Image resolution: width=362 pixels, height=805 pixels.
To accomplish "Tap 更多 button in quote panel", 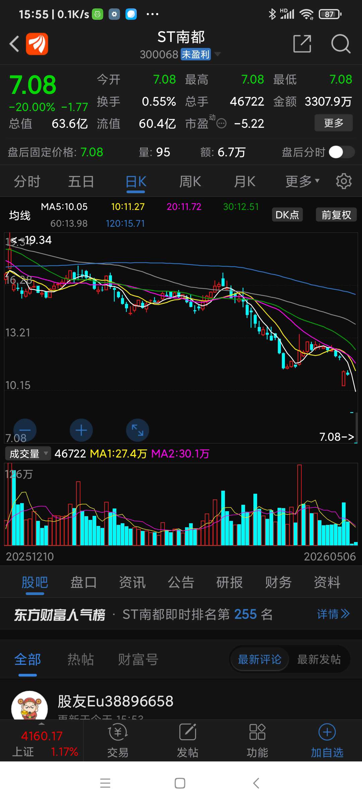I will pyautogui.click(x=334, y=123).
